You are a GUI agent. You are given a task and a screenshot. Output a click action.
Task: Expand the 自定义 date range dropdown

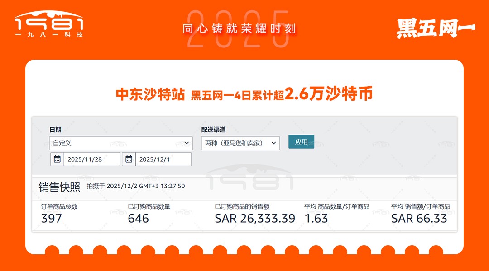121,143
